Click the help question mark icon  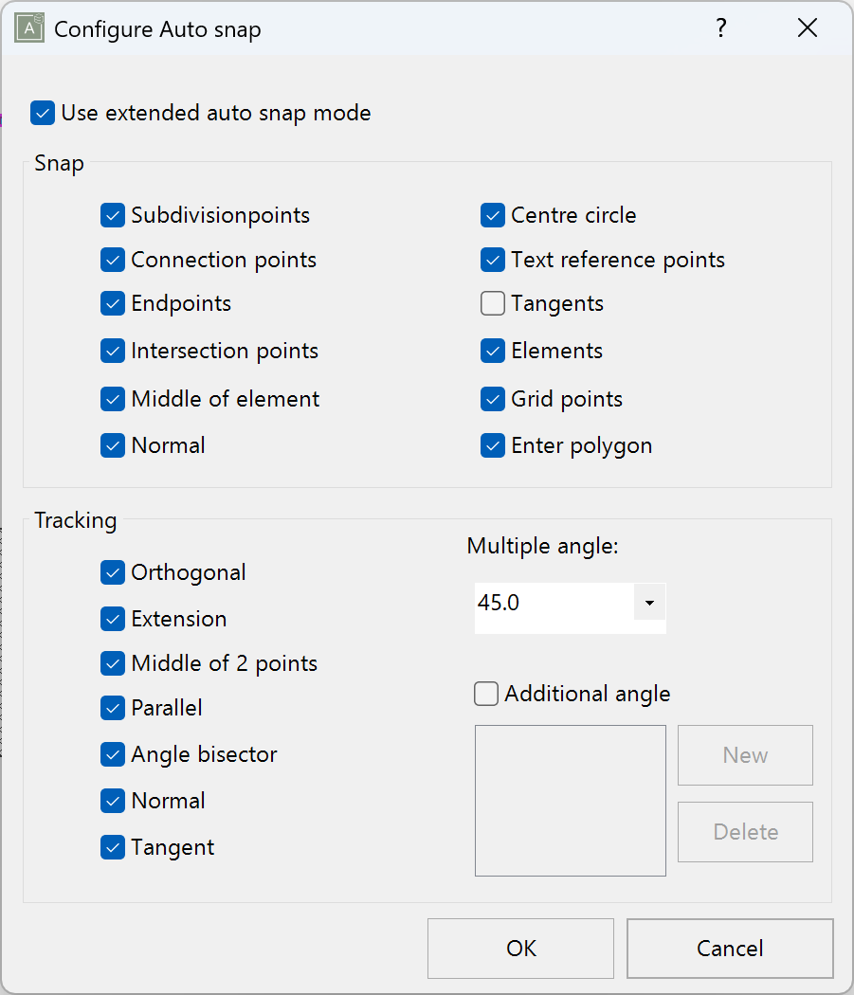tap(721, 28)
